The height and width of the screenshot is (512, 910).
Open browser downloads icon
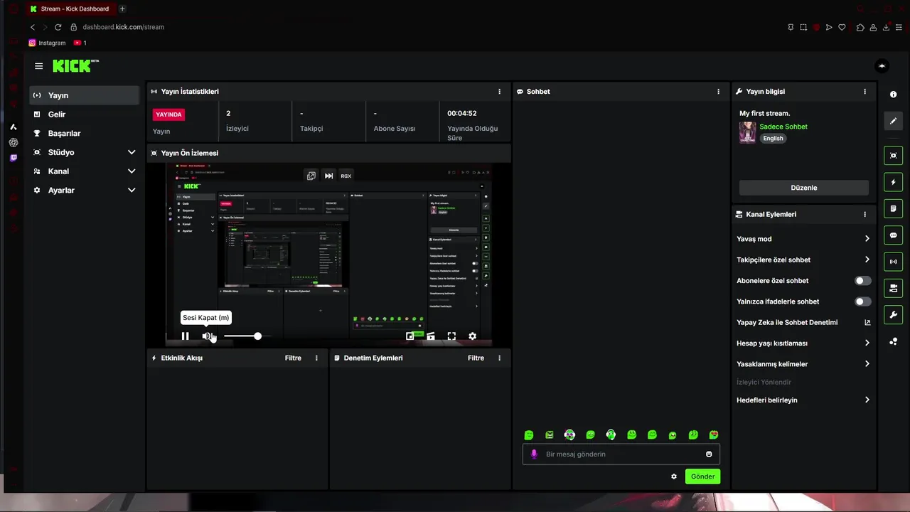click(x=886, y=27)
